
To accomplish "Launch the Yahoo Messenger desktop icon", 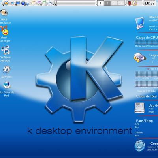I will 4,30.
